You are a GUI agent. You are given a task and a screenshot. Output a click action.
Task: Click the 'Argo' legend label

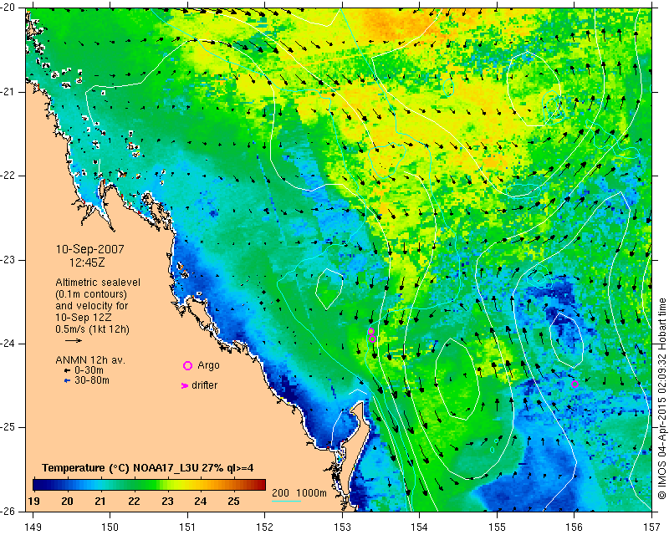pos(208,365)
